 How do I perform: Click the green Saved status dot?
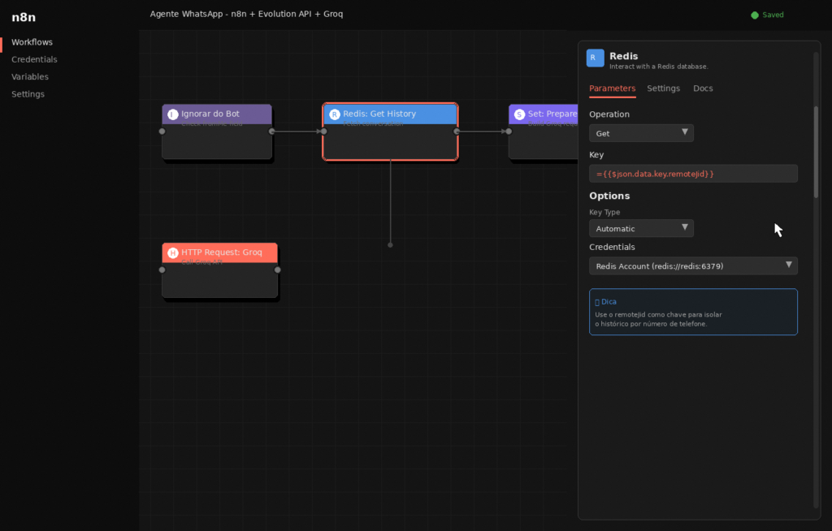click(x=755, y=15)
